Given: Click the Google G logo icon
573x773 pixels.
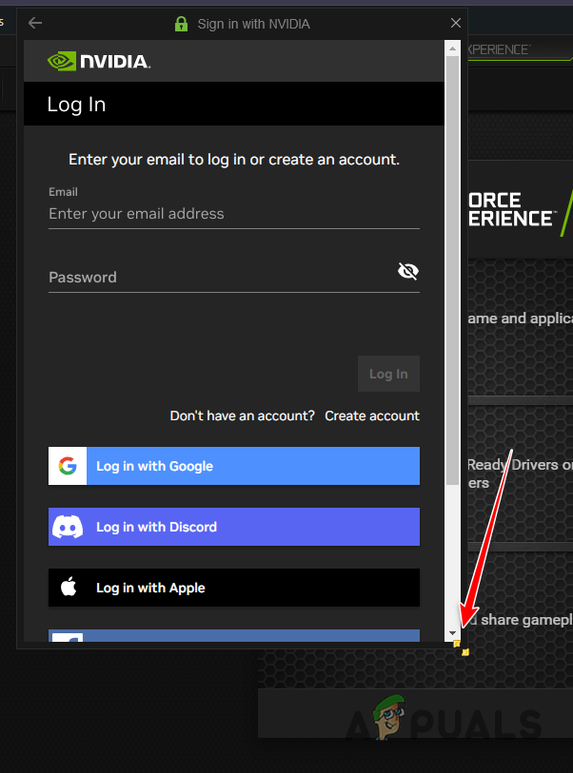Looking at the screenshot, I should pos(68,466).
